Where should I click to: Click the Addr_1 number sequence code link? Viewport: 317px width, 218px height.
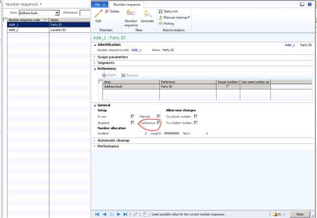point(136,50)
